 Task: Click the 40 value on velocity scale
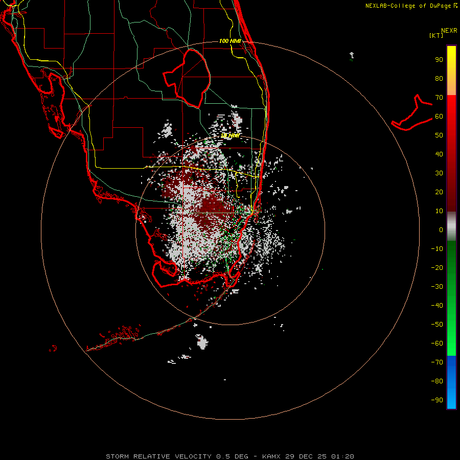439,154
